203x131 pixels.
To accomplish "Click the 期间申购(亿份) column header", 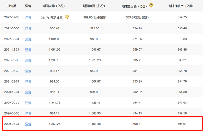I will [54, 6].
